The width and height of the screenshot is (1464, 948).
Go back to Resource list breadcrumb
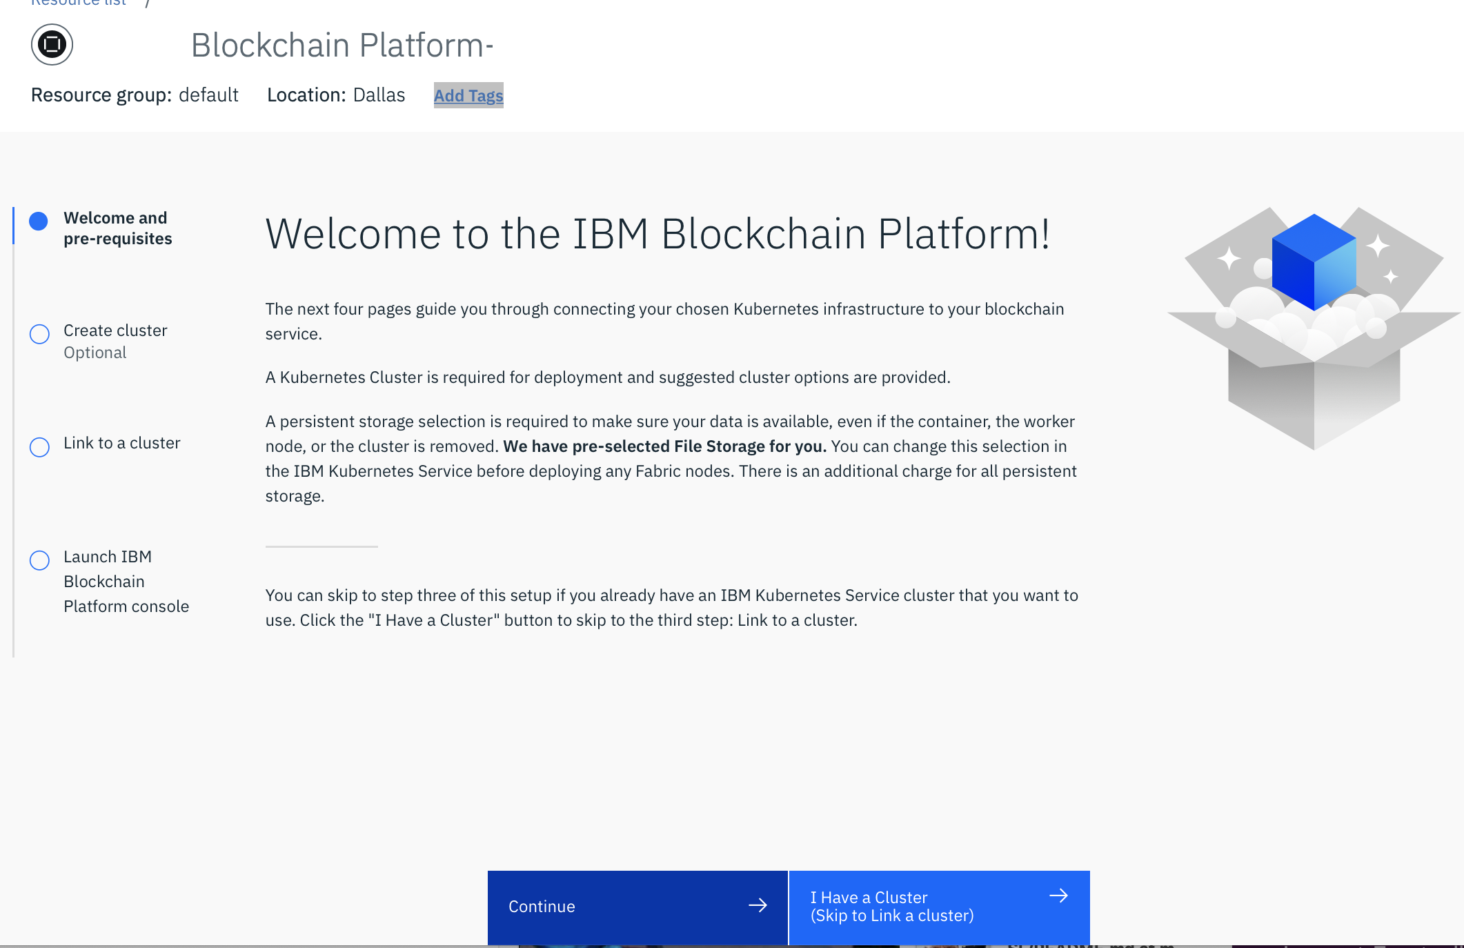[x=79, y=3]
